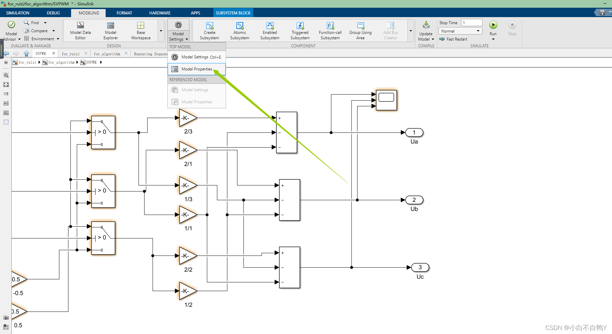Expand the SVPWM breadcrumb arrow
This screenshot has height=334, width=612.
(101, 62)
